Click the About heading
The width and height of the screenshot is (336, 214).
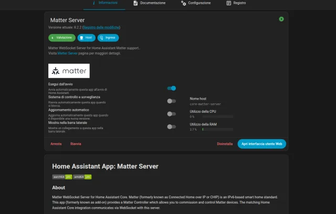(x=58, y=188)
